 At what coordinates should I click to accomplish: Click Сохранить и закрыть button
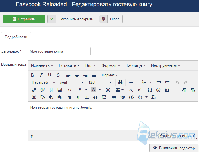click(72, 19)
